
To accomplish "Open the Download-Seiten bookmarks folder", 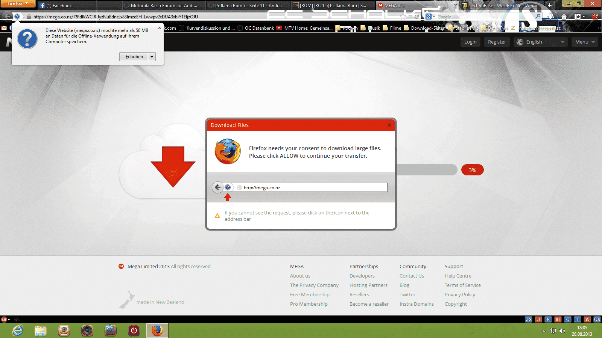I will coord(425,28).
